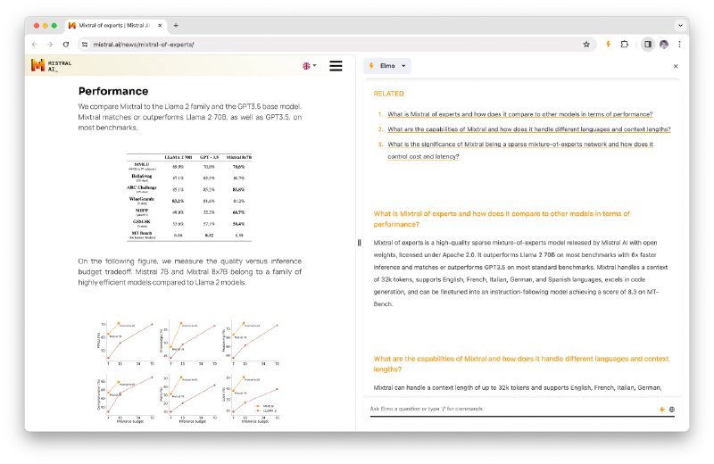Close the Elmo side panel

[x=675, y=66]
